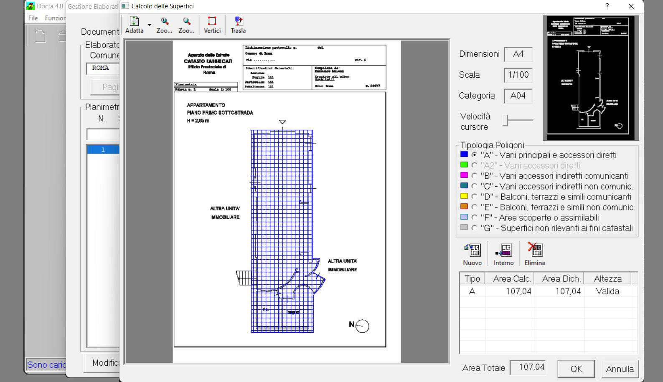Screen dimensions: 663x382
Task: Activate the Trasla pan tool
Action: pyautogui.click(x=238, y=25)
